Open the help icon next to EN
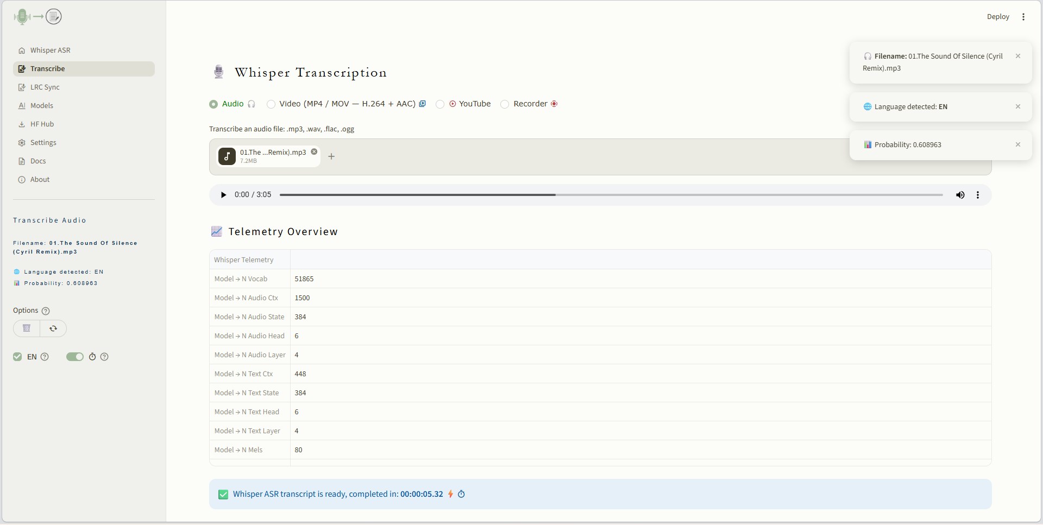This screenshot has height=525, width=1043. point(45,357)
